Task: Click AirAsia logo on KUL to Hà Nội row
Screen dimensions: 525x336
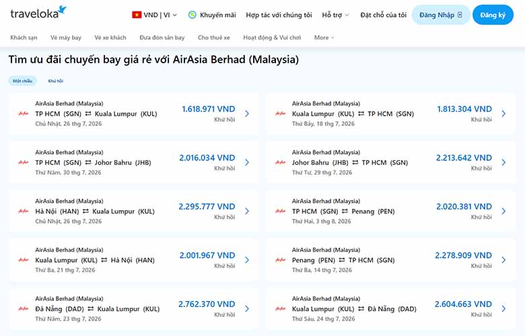Action: pos(24,260)
